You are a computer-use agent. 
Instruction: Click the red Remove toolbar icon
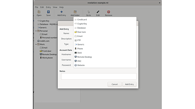108,12
